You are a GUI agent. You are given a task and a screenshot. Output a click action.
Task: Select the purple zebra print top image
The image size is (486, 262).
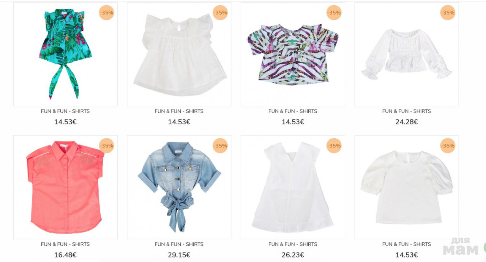(293, 54)
